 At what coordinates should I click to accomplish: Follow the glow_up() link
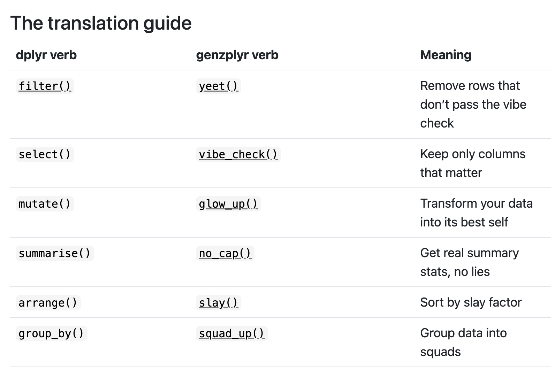[228, 204]
